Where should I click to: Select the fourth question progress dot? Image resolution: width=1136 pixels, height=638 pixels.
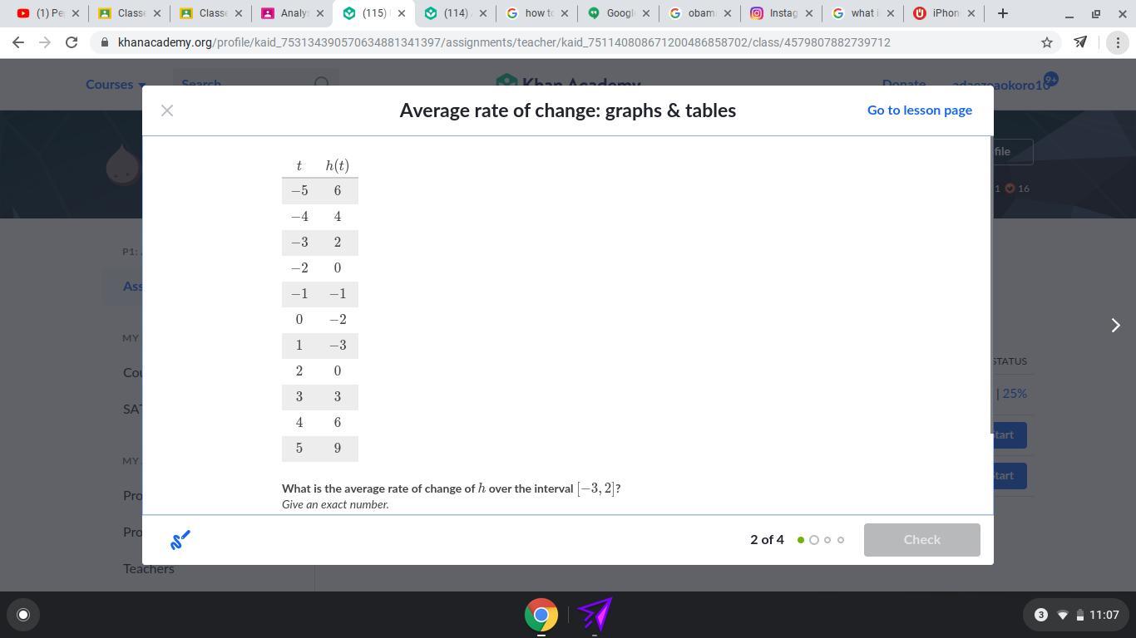(841, 540)
